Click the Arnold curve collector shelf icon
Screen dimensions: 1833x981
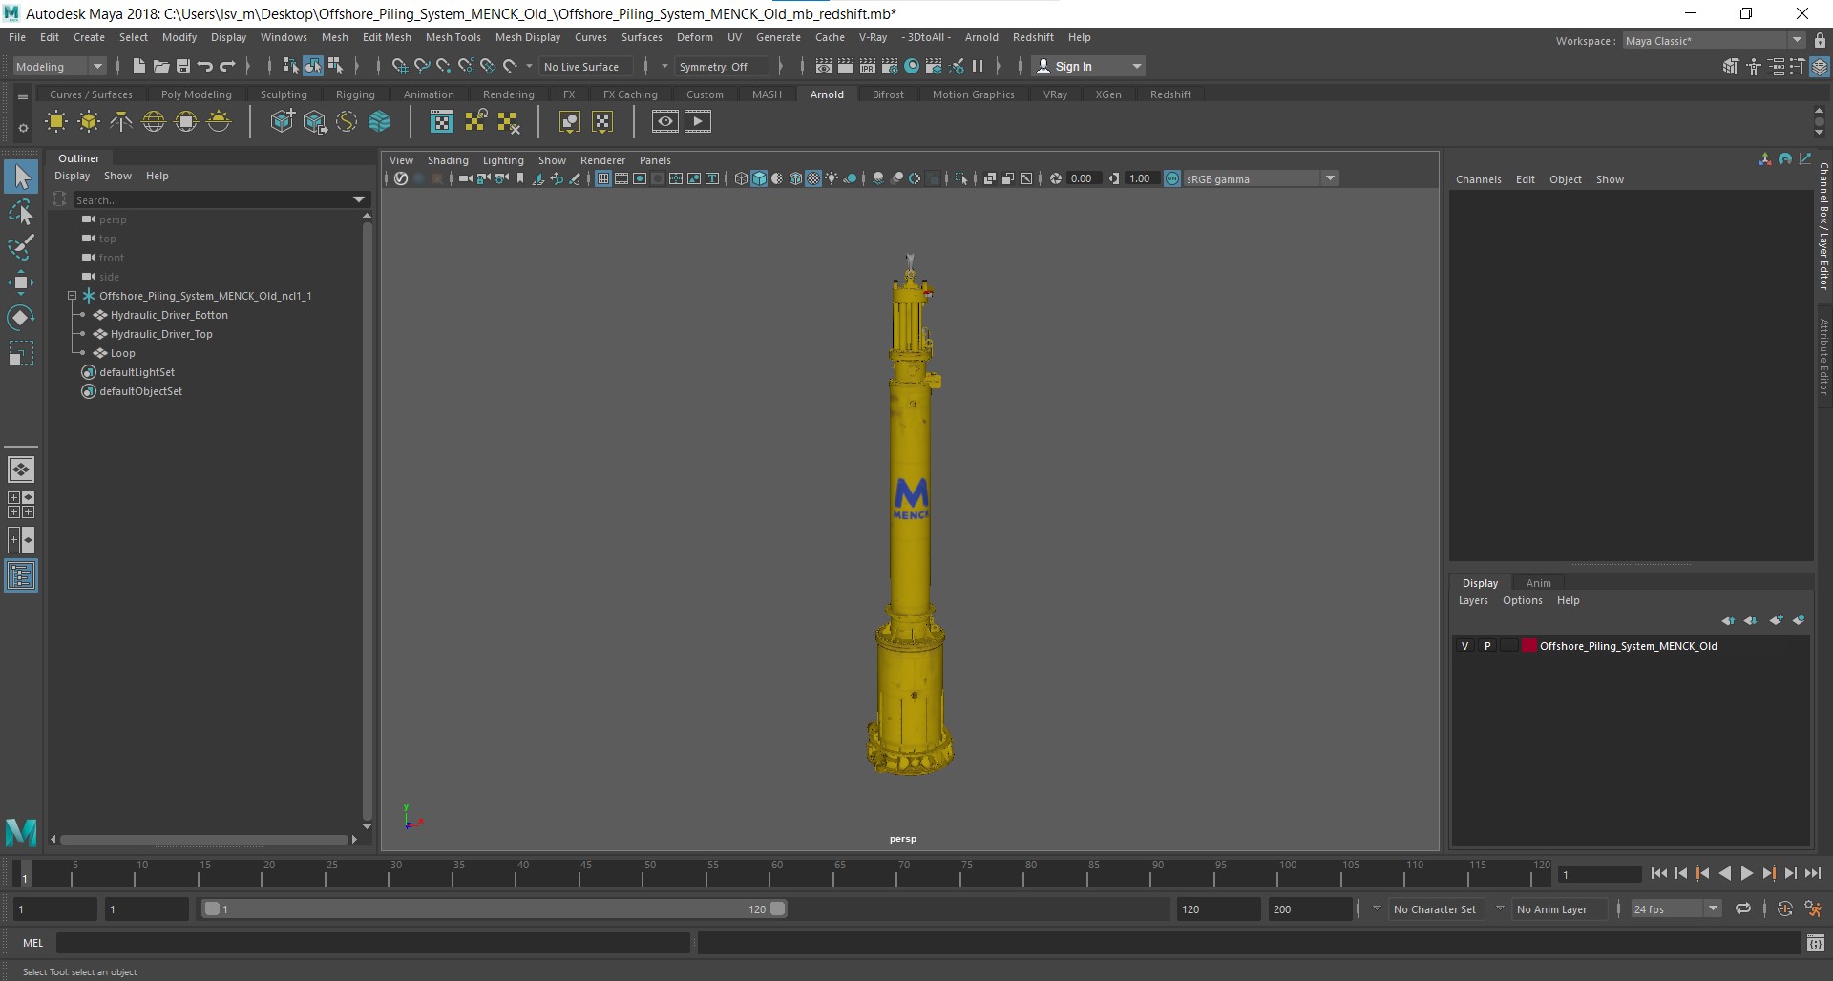(x=347, y=122)
